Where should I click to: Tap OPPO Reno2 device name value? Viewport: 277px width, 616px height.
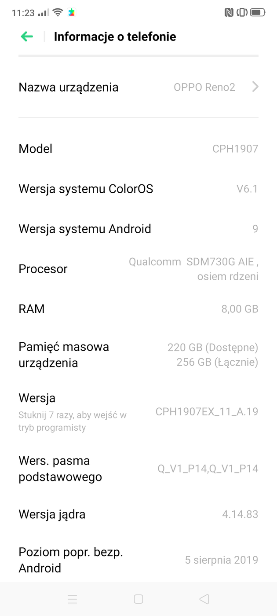(x=204, y=87)
